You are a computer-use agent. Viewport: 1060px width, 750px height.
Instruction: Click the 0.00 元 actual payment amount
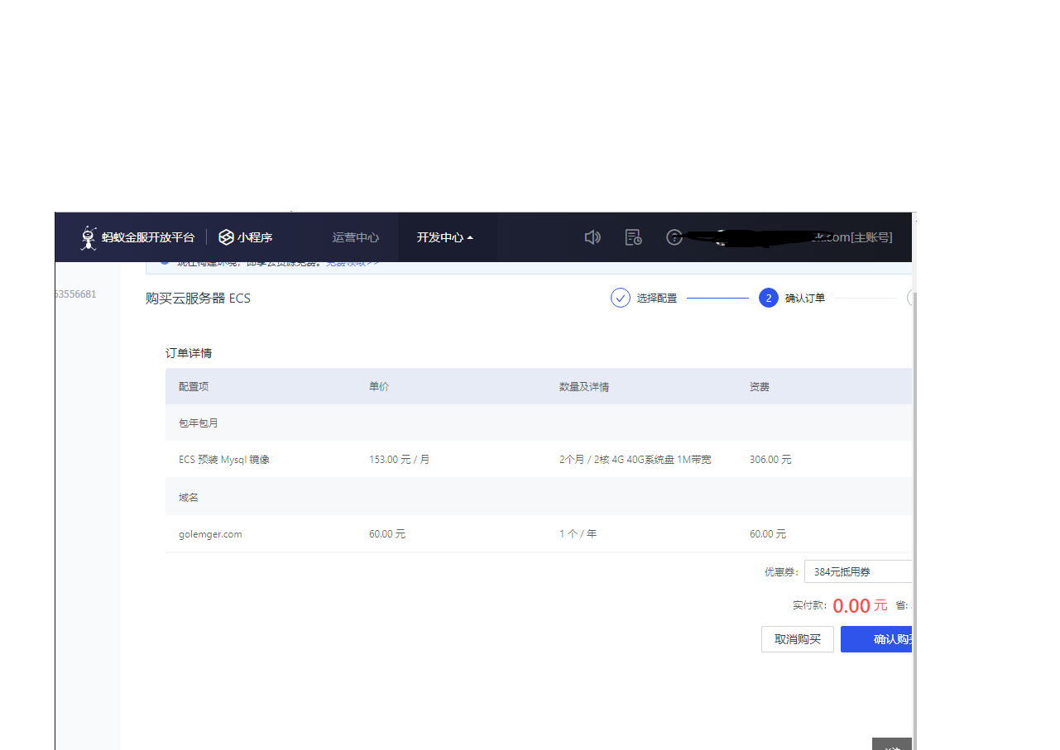coord(860,605)
